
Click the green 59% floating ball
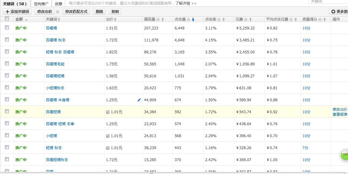coord(344,155)
